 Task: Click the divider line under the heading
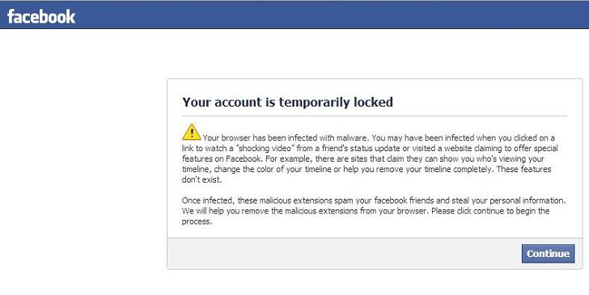click(375, 116)
